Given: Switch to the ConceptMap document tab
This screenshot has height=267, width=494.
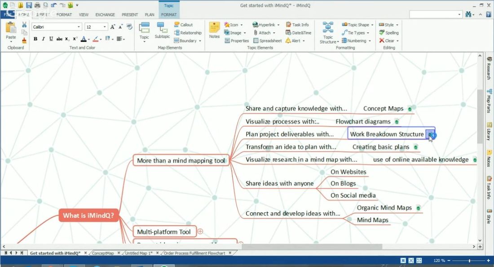Looking at the screenshot, I should click(103, 253).
